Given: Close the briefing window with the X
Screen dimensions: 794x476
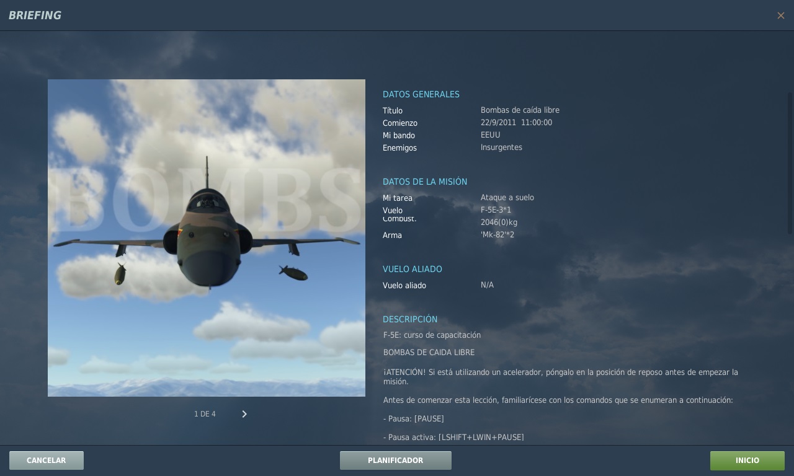Looking at the screenshot, I should [x=780, y=15].
